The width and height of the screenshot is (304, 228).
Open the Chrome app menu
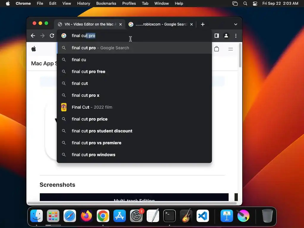(23, 3)
